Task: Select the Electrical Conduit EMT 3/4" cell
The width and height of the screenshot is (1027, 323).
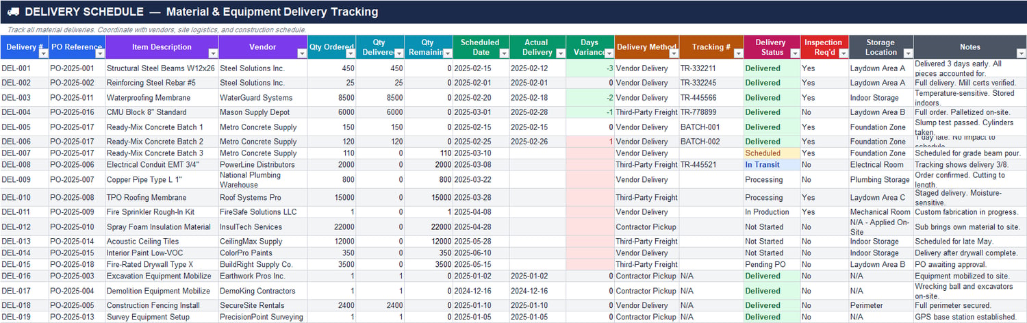Action: pos(162,165)
